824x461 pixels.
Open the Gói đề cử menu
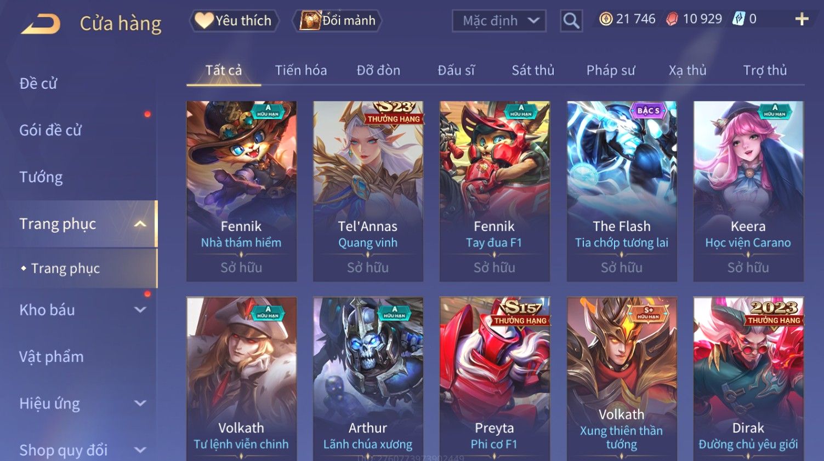coord(50,130)
